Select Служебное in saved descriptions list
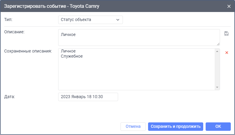 [x=72, y=56]
